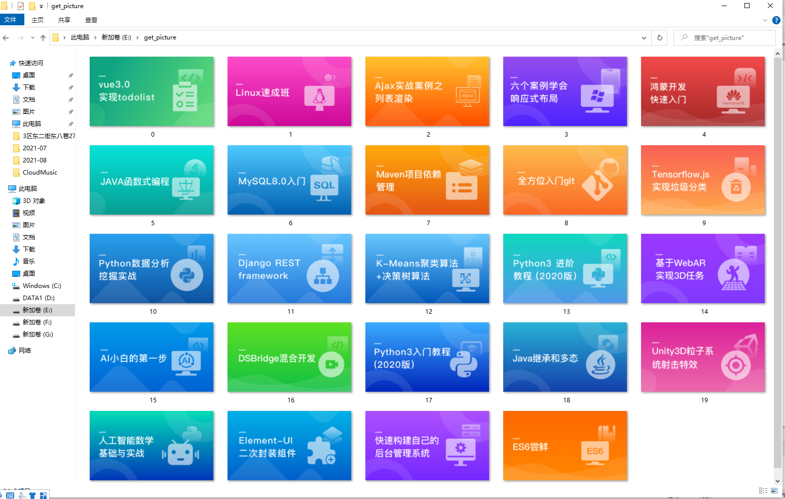The image size is (785, 499).
Task: Click New Folder icon in title bar
Action: (x=32, y=6)
